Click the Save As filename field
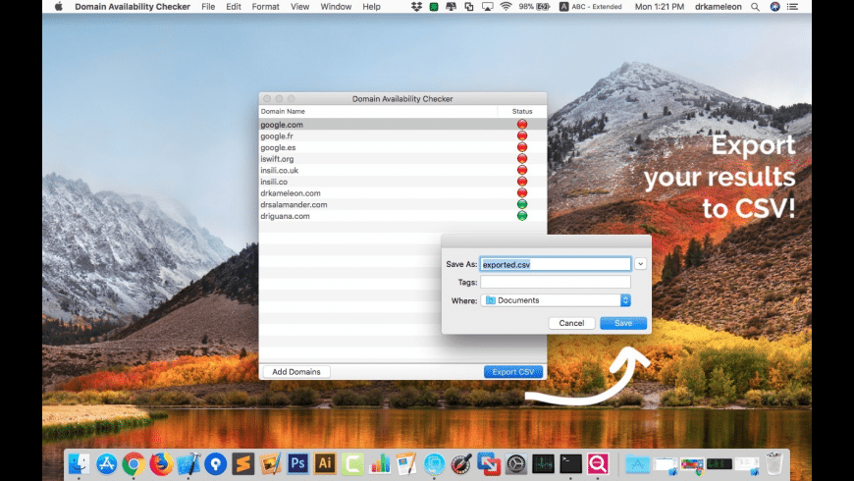This screenshot has width=854, height=481. [556, 264]
